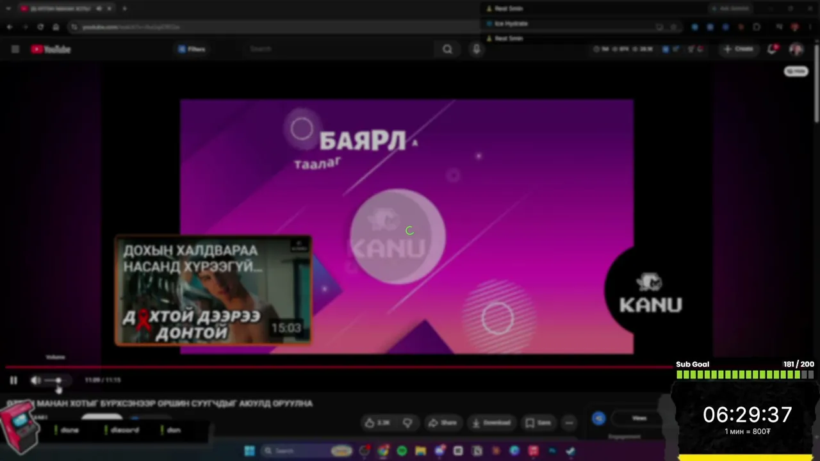Open the Create button
820x461 pixels.
738,49
